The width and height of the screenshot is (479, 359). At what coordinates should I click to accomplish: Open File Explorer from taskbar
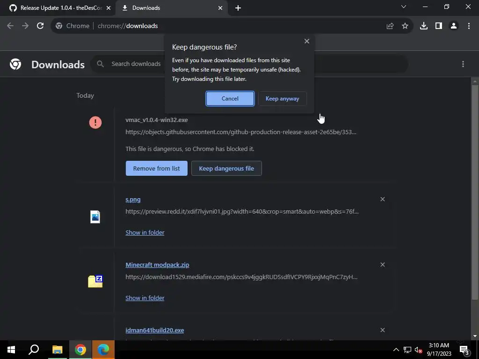click(58, 350)
